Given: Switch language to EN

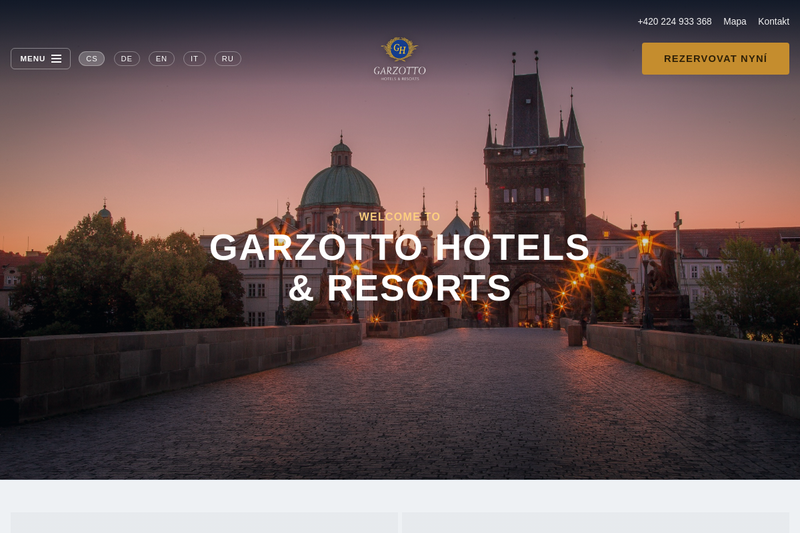Looking at the screenshot, I should pos(161,59).
